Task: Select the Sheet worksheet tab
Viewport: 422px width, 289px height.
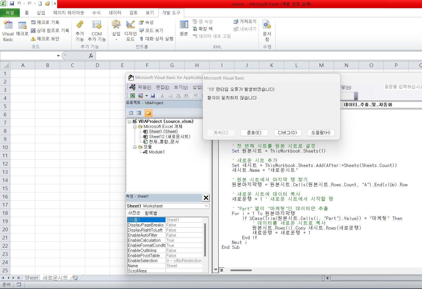Action: click(31, 278)
